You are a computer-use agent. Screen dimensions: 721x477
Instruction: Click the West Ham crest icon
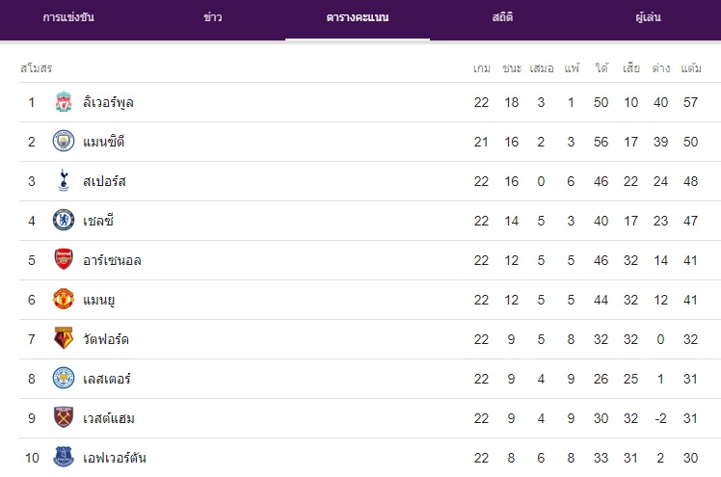pos(64,418)
